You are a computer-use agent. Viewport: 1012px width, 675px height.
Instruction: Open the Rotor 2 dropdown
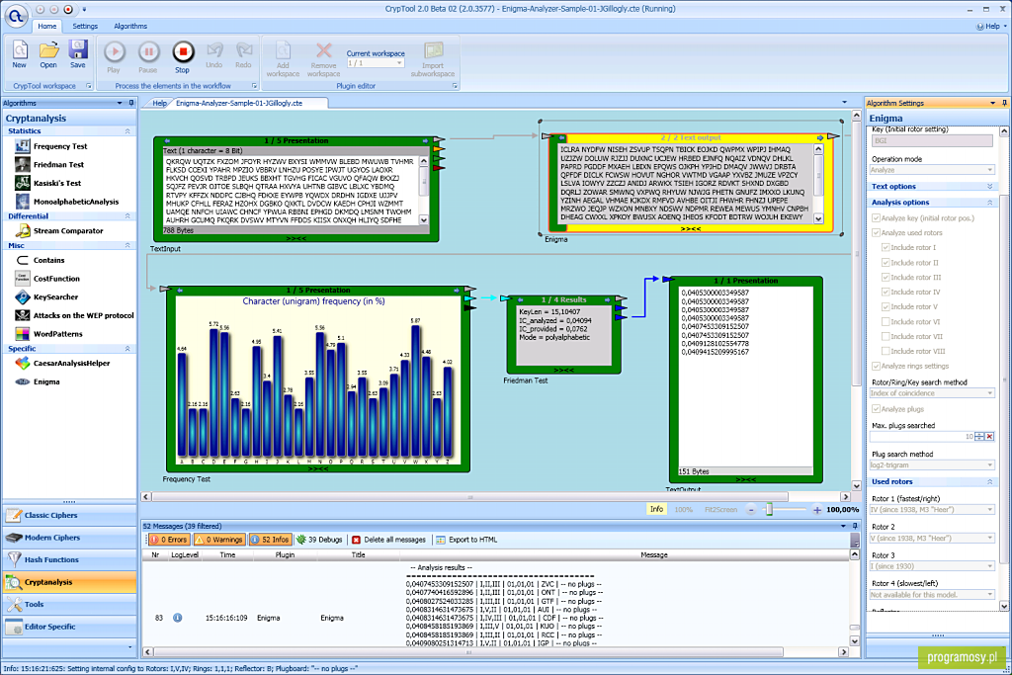click(932, 539)
